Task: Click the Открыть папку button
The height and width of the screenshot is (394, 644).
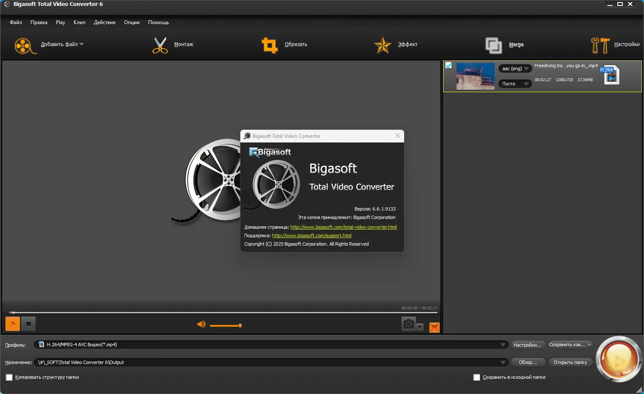Action: click(570, 362)
